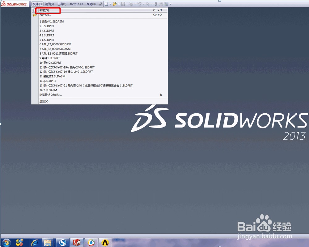
Task: Click the Open folder toolbar icon
Action: pyautogui.click(x=115, y=4)
